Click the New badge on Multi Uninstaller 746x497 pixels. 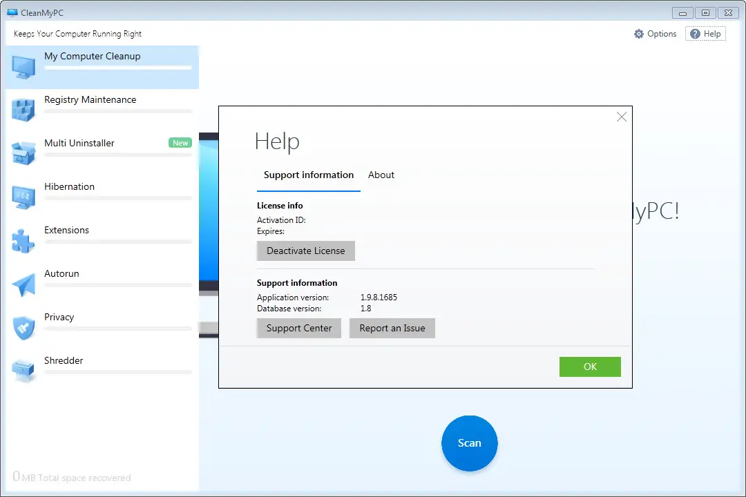pos(180,143)
